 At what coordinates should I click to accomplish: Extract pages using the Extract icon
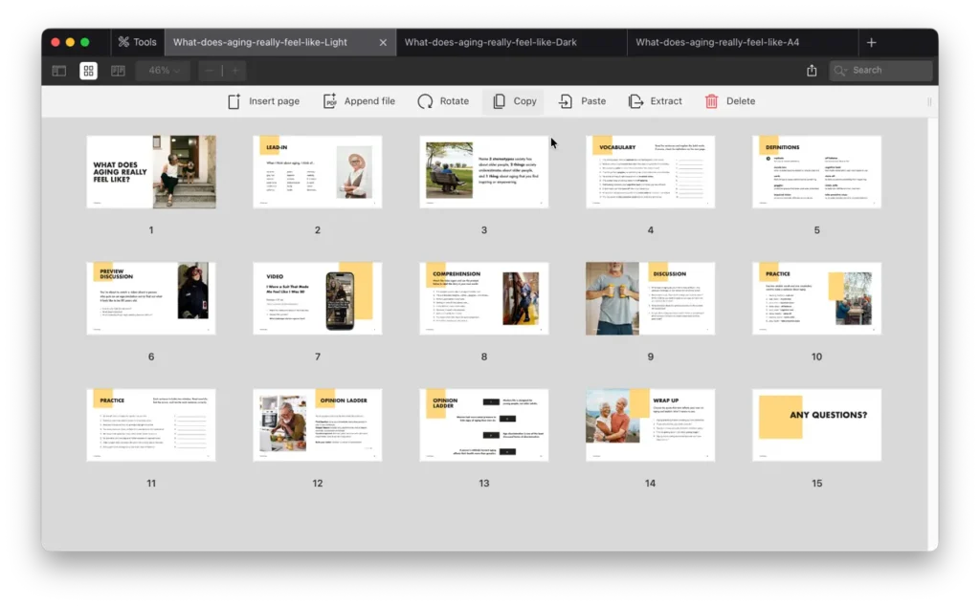click(x=635, y=101)
